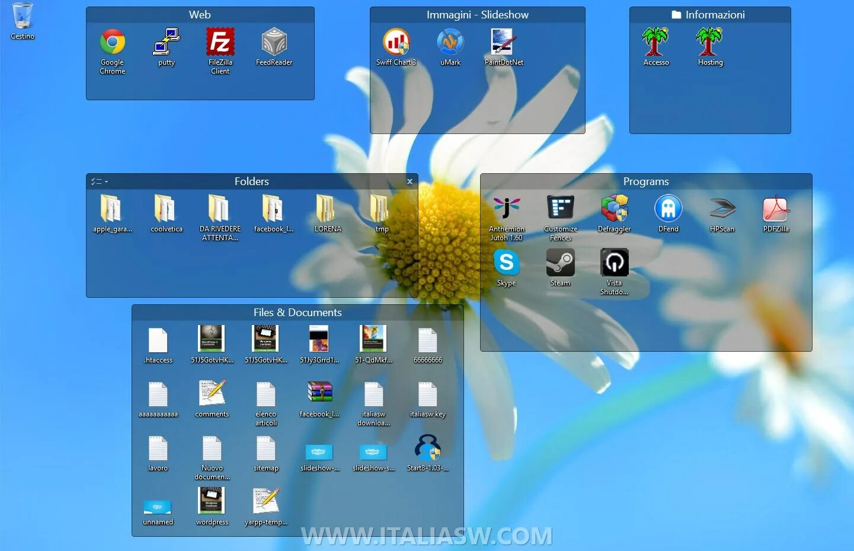
Task: Open the comments document
Action: [x=212, y=399]
